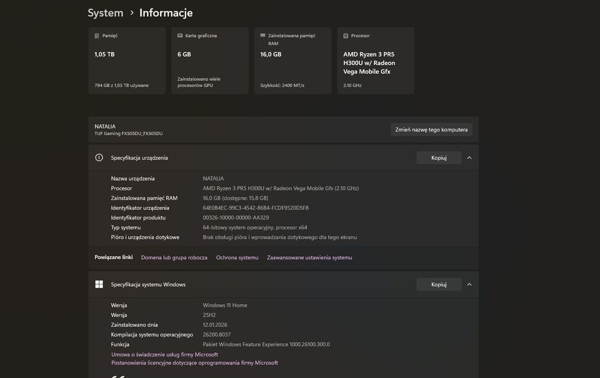Click the Powiązane linki label
Image resolution: width=600 pixels, height=378 pixels.
[113, 257]
